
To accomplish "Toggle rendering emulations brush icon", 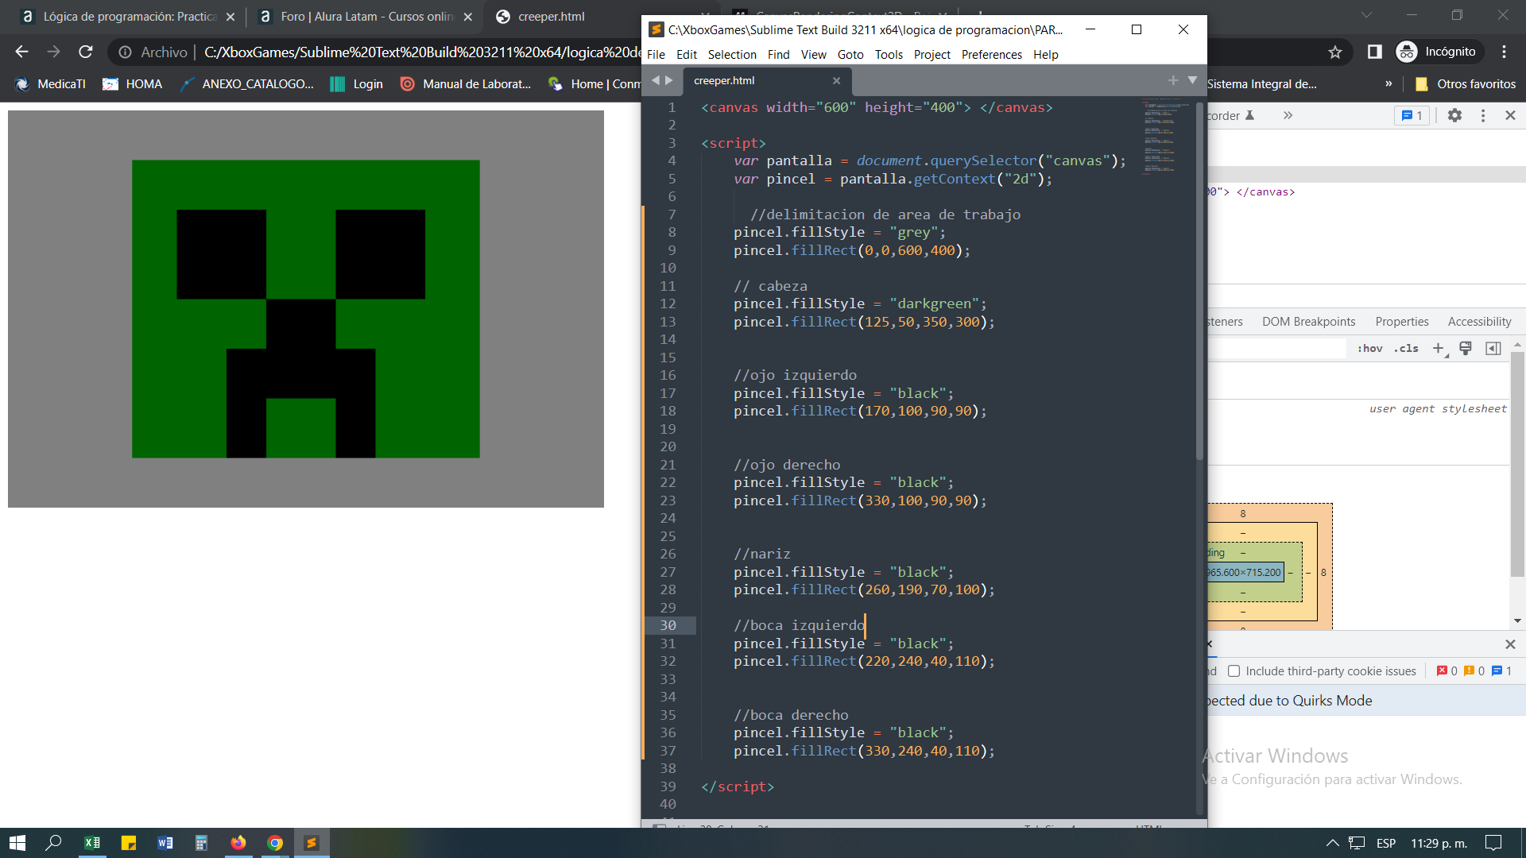I will [1466, 349].
